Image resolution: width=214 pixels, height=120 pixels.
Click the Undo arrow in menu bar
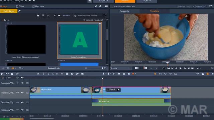[x=30, y=1]
